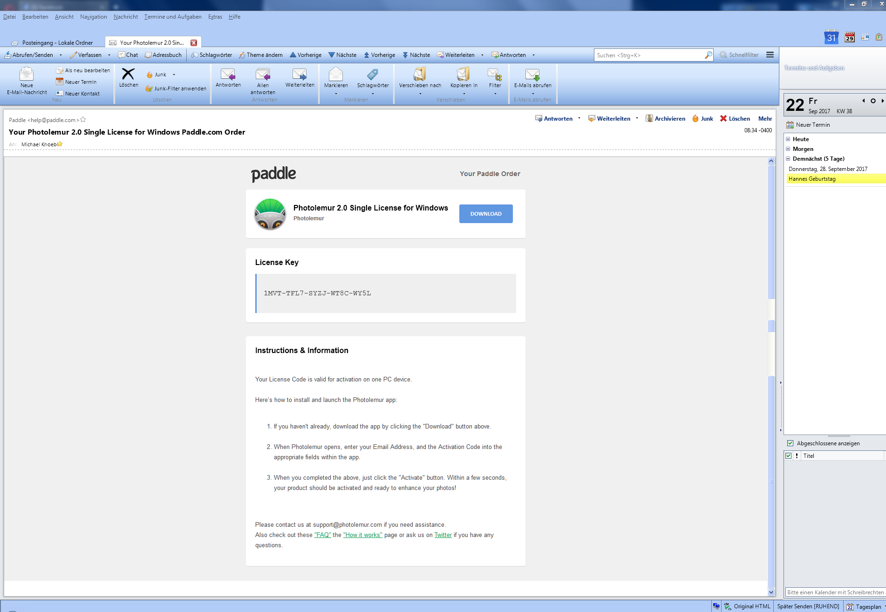Create Neuer Termin from ribbon

coord(76,82)
